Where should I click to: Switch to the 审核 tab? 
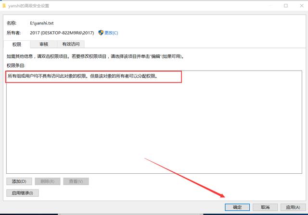tap(44, 44)
